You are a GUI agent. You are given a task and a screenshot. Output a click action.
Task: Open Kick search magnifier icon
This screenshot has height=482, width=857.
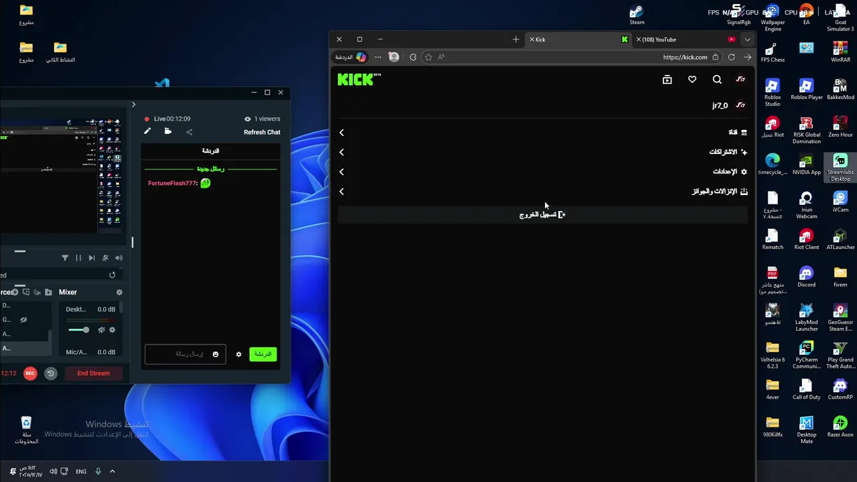[717, 80]
